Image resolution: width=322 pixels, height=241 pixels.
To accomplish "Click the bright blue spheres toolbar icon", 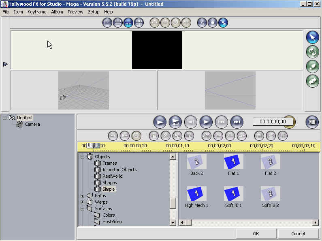I will point(223,23).
